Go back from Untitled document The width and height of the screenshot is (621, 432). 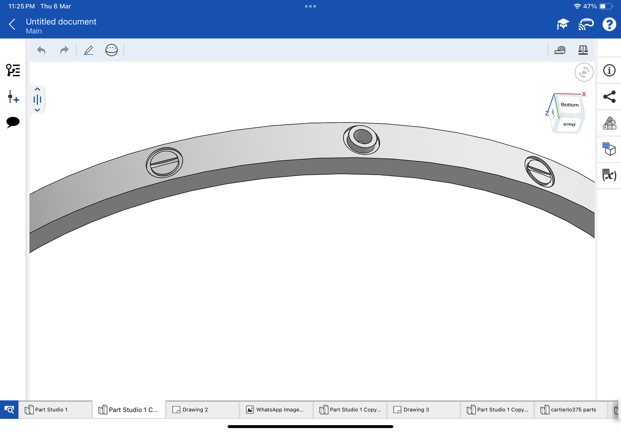click(12, 25)
